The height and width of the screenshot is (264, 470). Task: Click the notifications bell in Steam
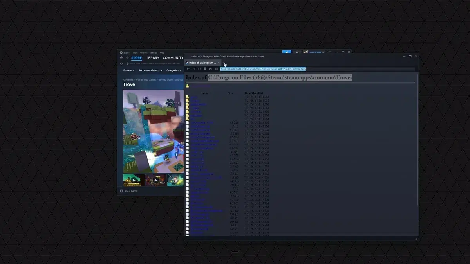point(297,52)
